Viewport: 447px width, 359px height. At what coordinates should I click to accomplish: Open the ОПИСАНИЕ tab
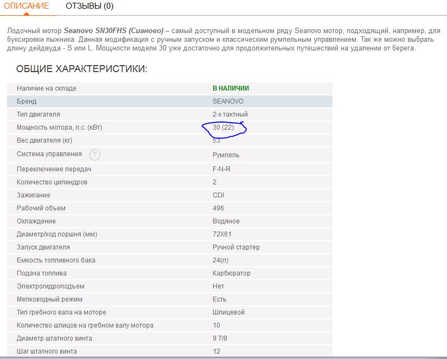(x=27, y=7)
